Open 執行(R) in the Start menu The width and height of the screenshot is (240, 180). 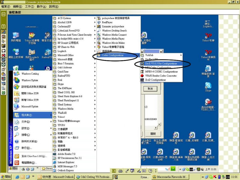(x=33, y=148)
